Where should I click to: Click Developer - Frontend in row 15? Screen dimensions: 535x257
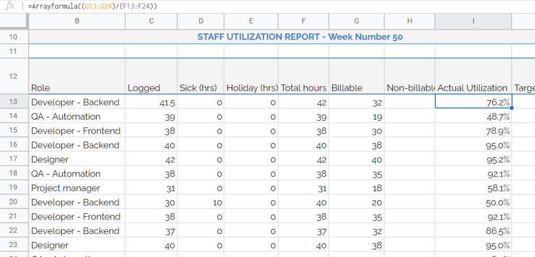coord(77,131)
